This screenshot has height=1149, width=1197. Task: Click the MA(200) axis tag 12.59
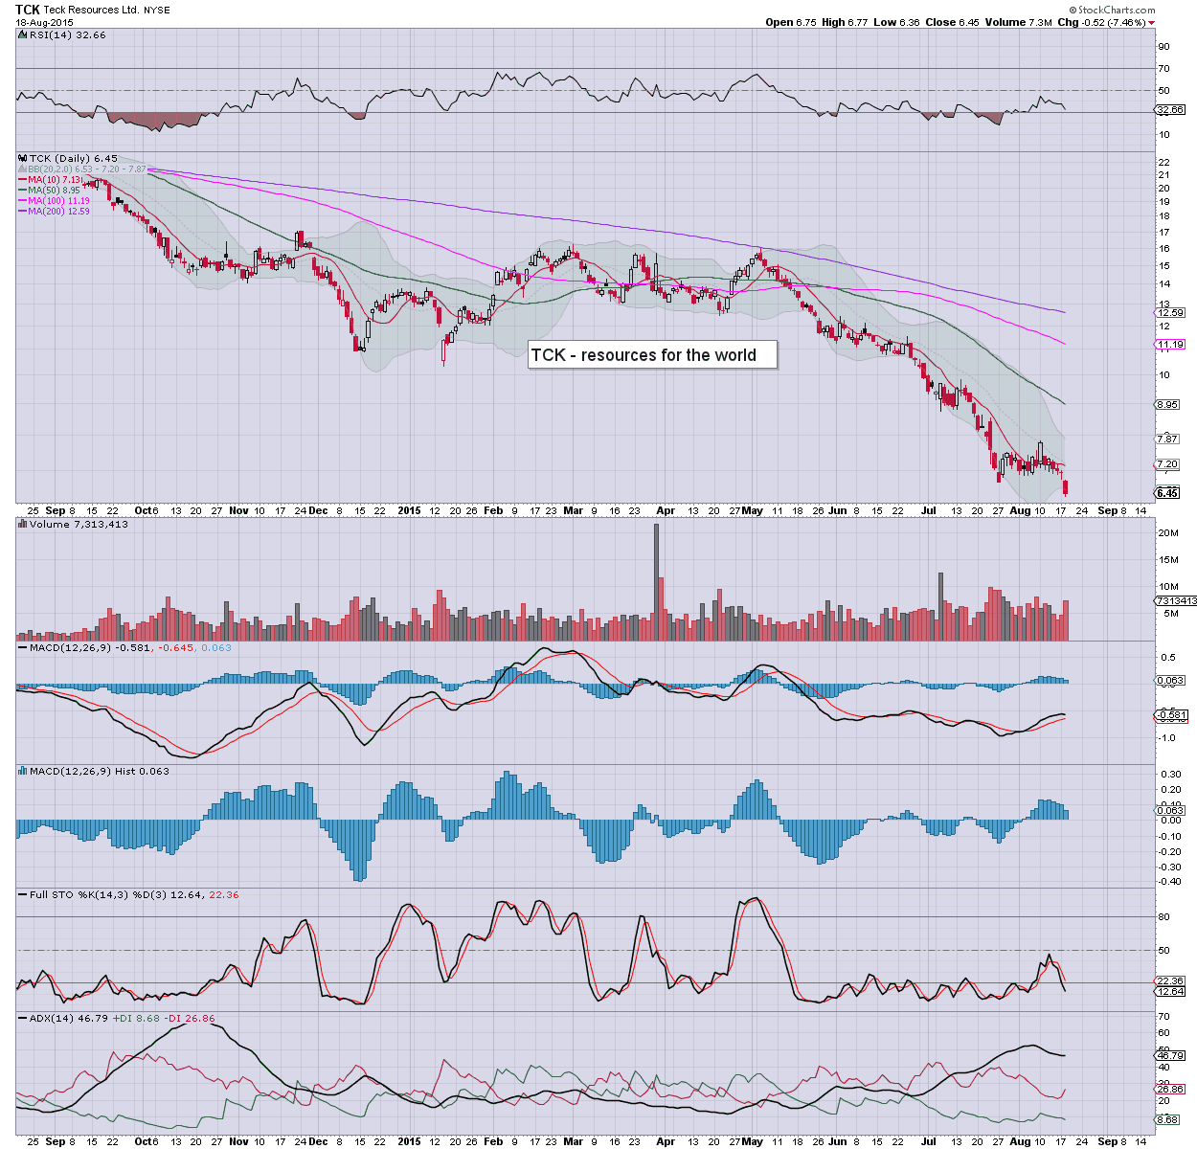(1170, 312)
